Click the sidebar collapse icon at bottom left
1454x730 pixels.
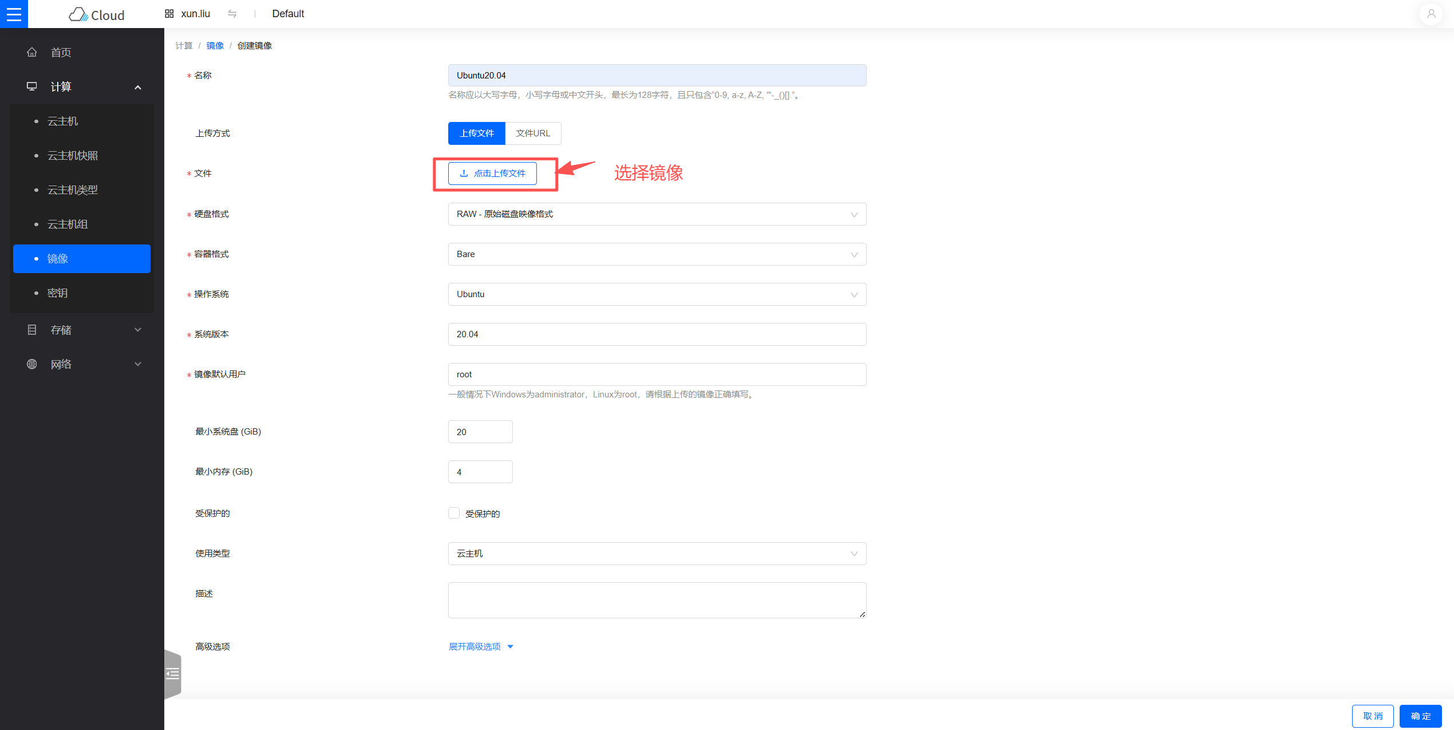172,674
